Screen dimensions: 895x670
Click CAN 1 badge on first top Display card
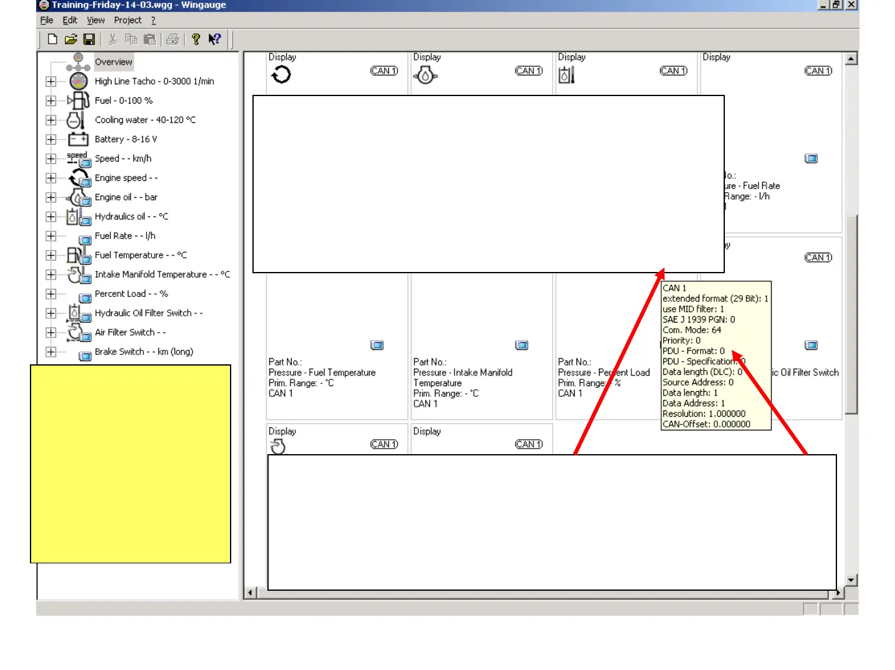384,70
